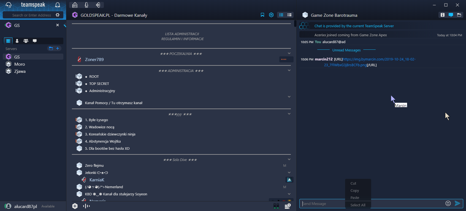Select Moro server in the list
Viewport: 466px width, 211px height.
(x=20, y=64)
